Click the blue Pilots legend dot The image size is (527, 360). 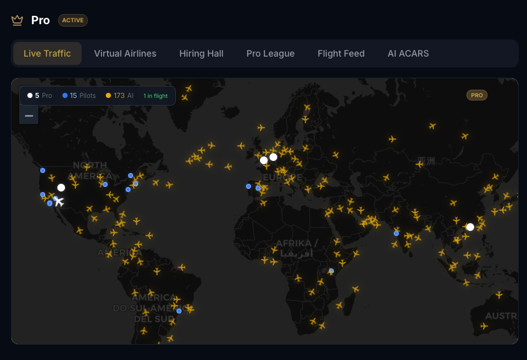coord(65,95)
